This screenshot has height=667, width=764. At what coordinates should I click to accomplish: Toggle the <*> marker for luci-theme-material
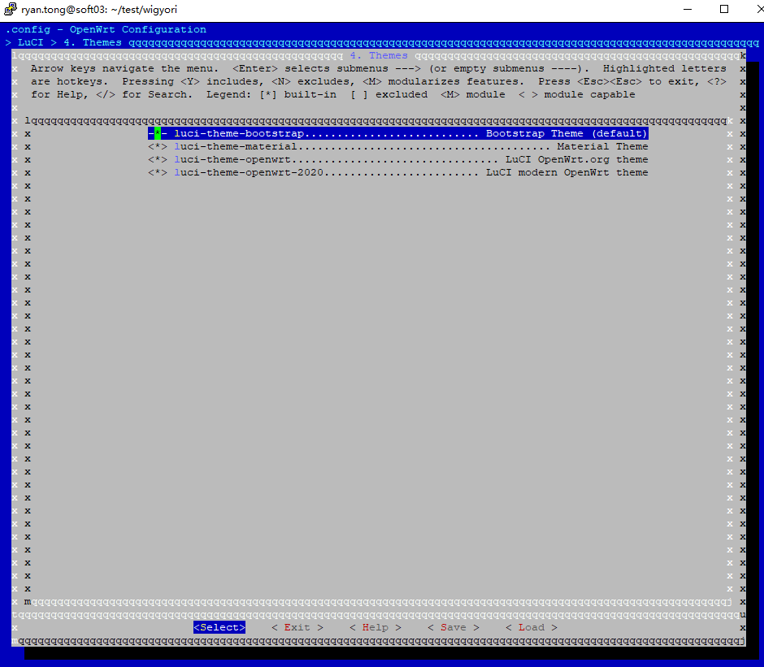tap(158, 146)
